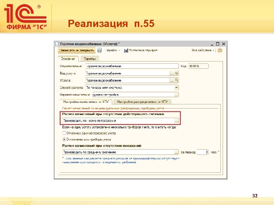Click Производить по среднему значению field
The width and height of the screenshot is (274, 205).
click(118, 152)
